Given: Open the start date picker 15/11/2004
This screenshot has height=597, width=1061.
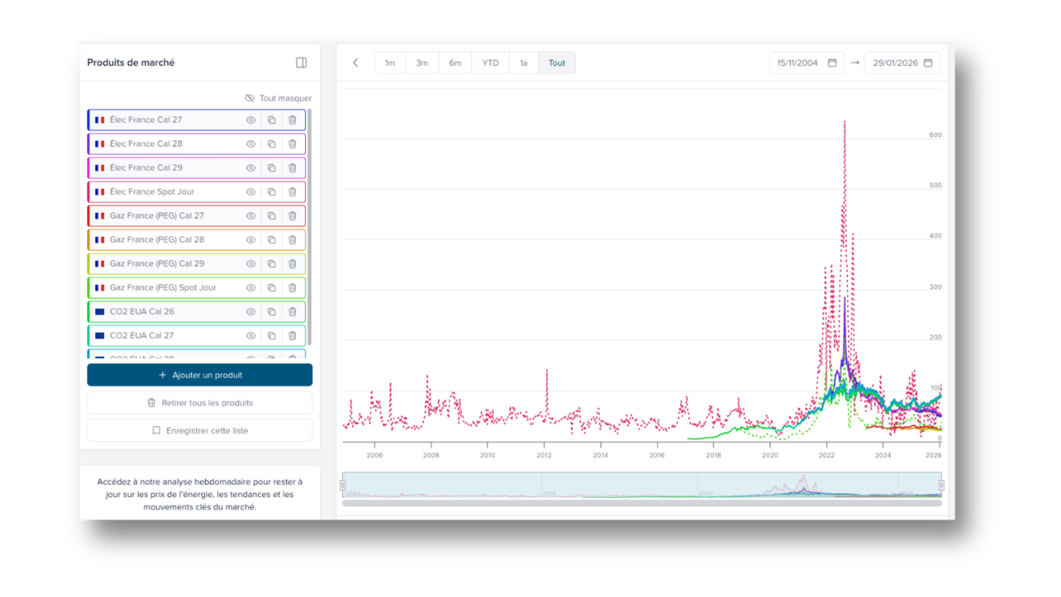Looking at the screenshot, I should pos(806,63).
